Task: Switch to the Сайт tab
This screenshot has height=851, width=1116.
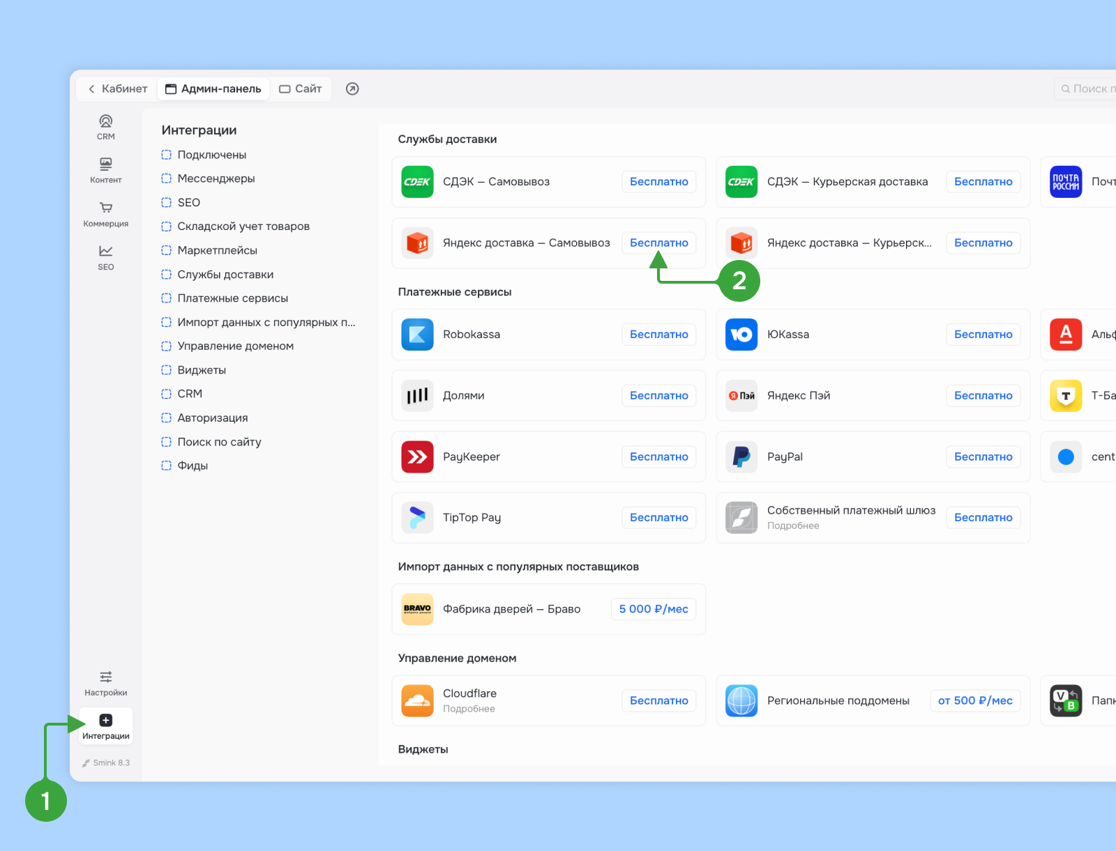Action: tap(301, 89)
